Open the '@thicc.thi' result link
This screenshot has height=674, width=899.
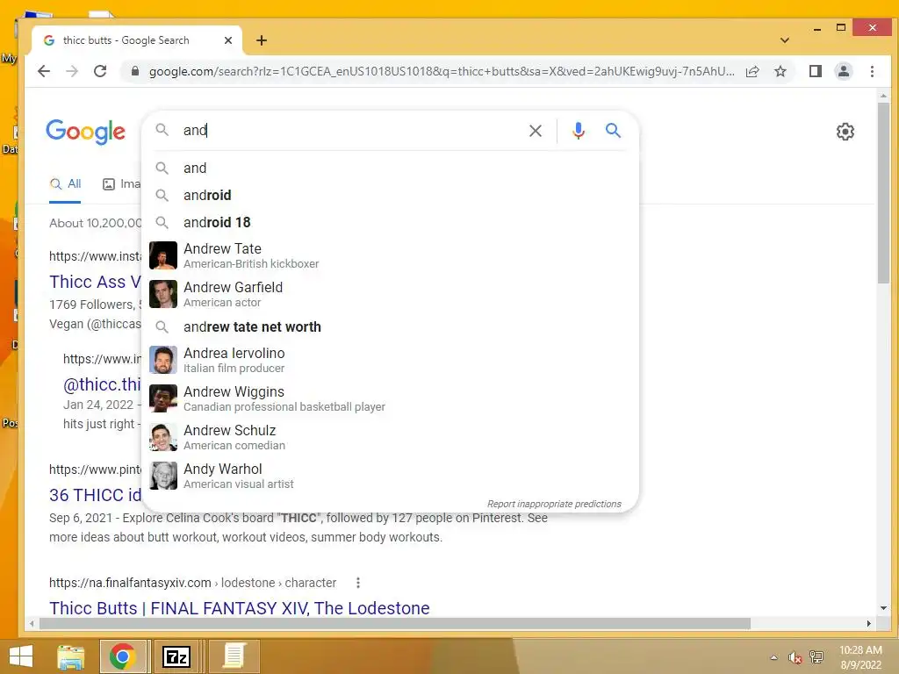[102, 384]
